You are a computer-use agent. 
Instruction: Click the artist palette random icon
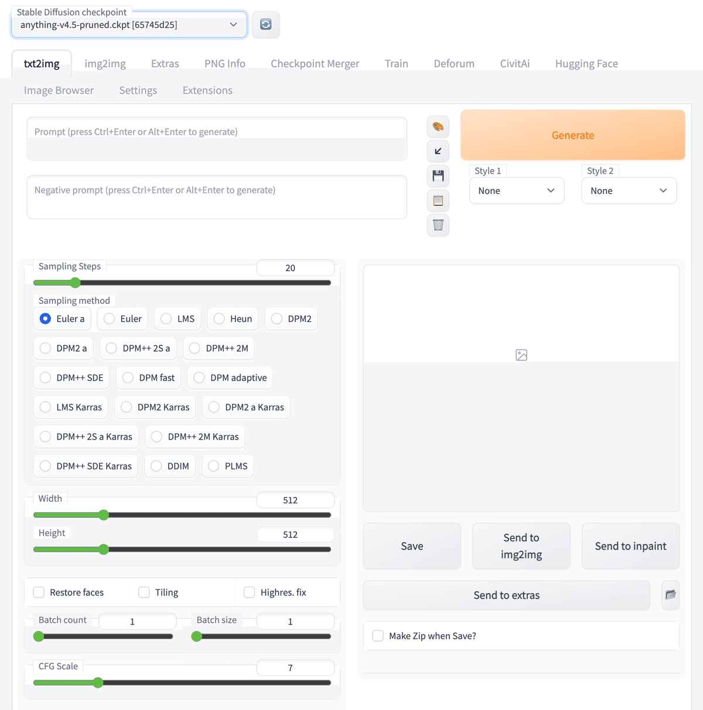438,126
